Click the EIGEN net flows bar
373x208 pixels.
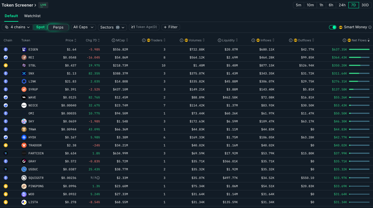359,49
